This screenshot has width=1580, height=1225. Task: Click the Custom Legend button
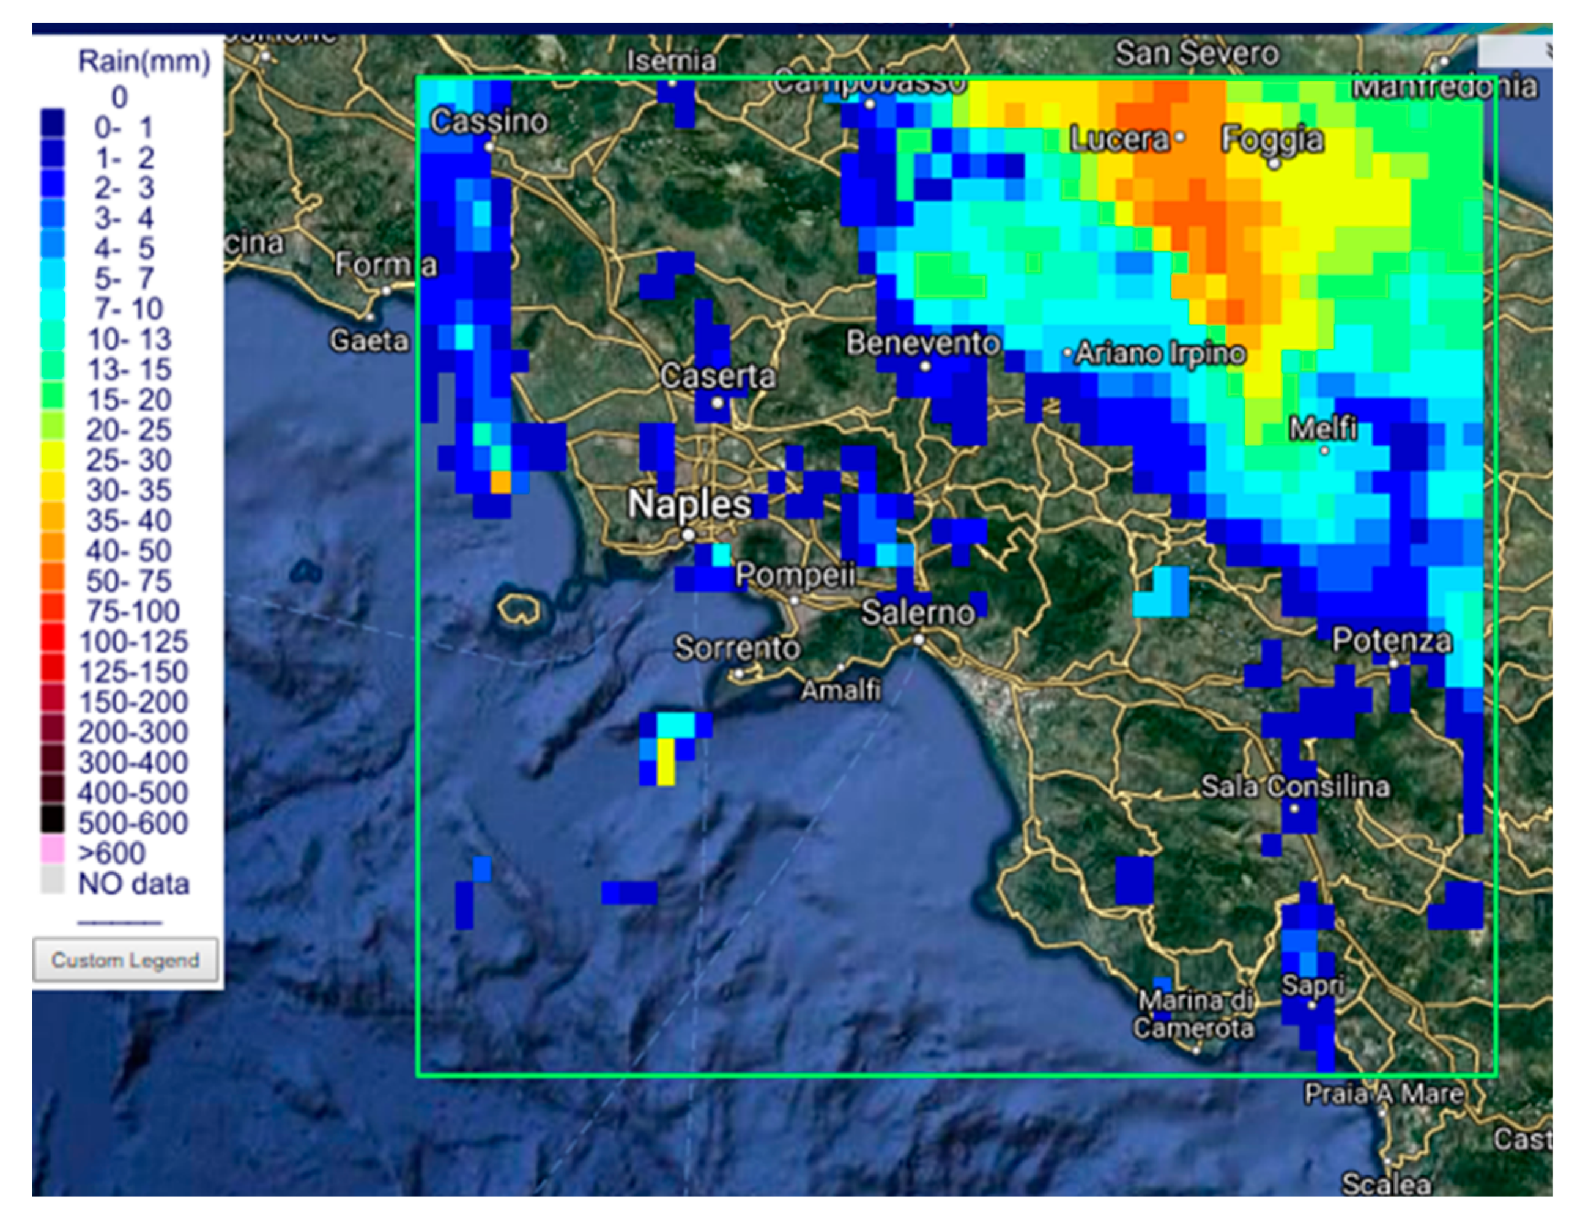[x=125, y=960]
